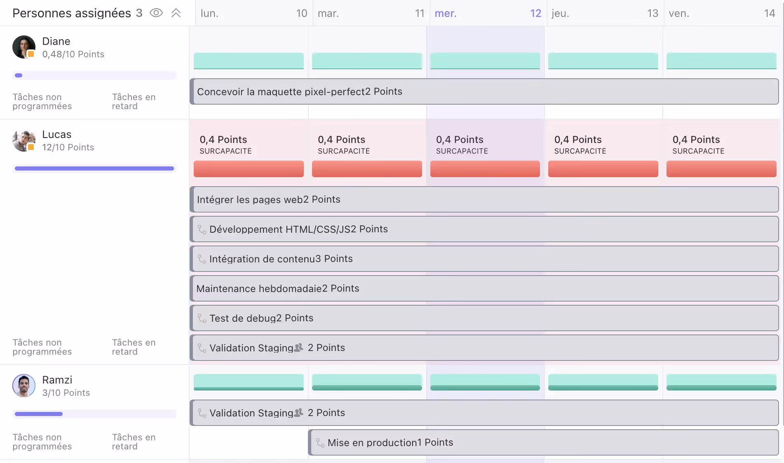Click the dependency icon on Intégration de contenu
The height and width of the screenshot is (463, 784).
click(x=202, y=259)
